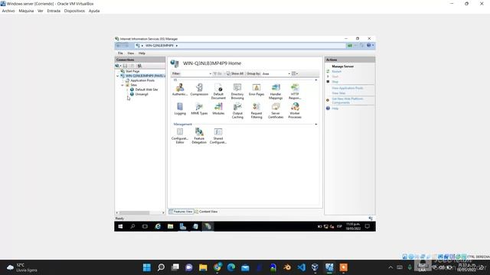Viewport: 490px width, 275px height.
Task: Open the Help menu in IIS Manager
Action: (142, 53)
